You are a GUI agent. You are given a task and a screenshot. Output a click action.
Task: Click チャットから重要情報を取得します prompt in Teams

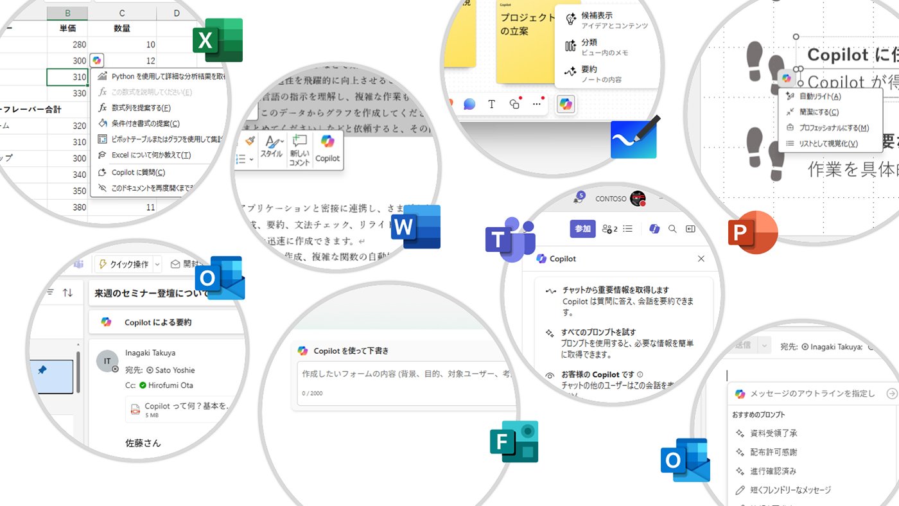[x=619, y=301]
